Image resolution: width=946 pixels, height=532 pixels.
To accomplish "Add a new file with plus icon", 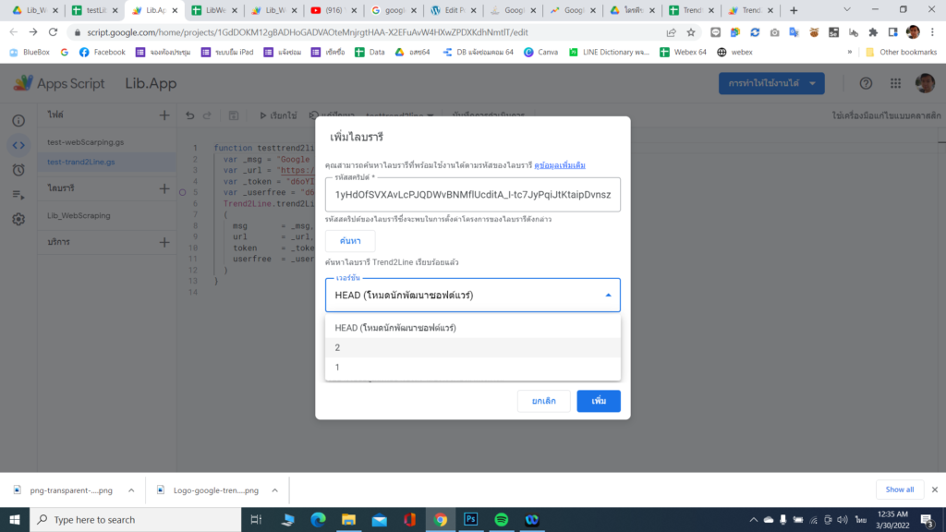I will [x=164, y=115].
